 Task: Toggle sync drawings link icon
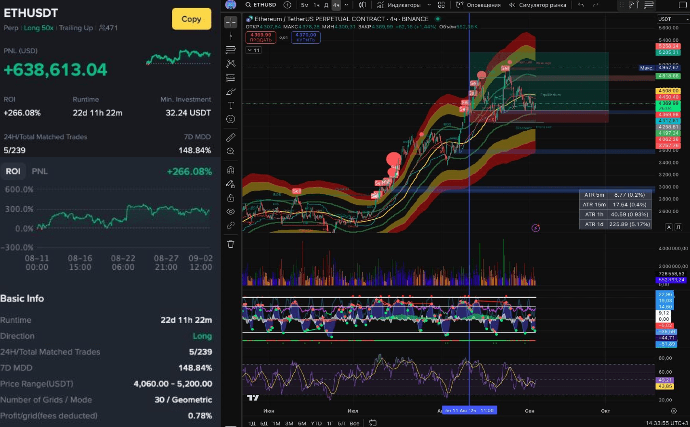tap(231, 226)
